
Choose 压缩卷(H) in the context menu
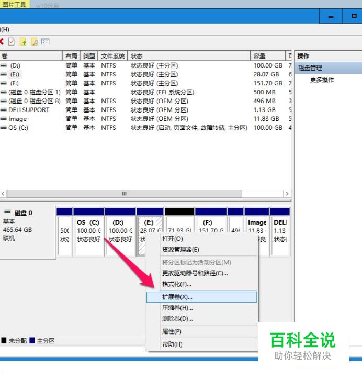(x=201, y=308)
